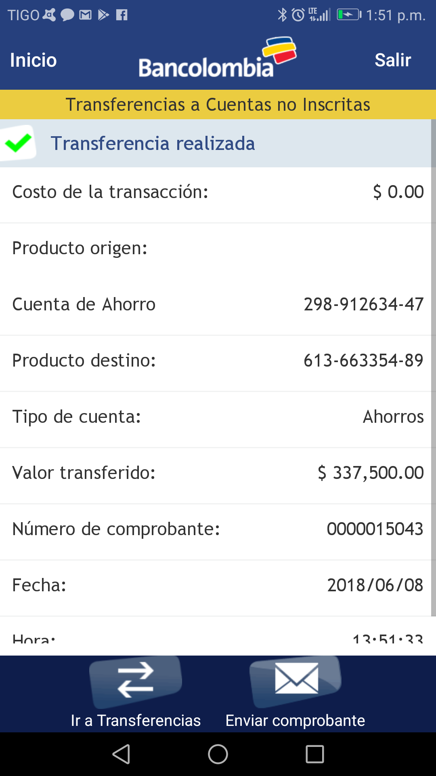Tap the Facebook notification icon in status bar

[122, 15]
